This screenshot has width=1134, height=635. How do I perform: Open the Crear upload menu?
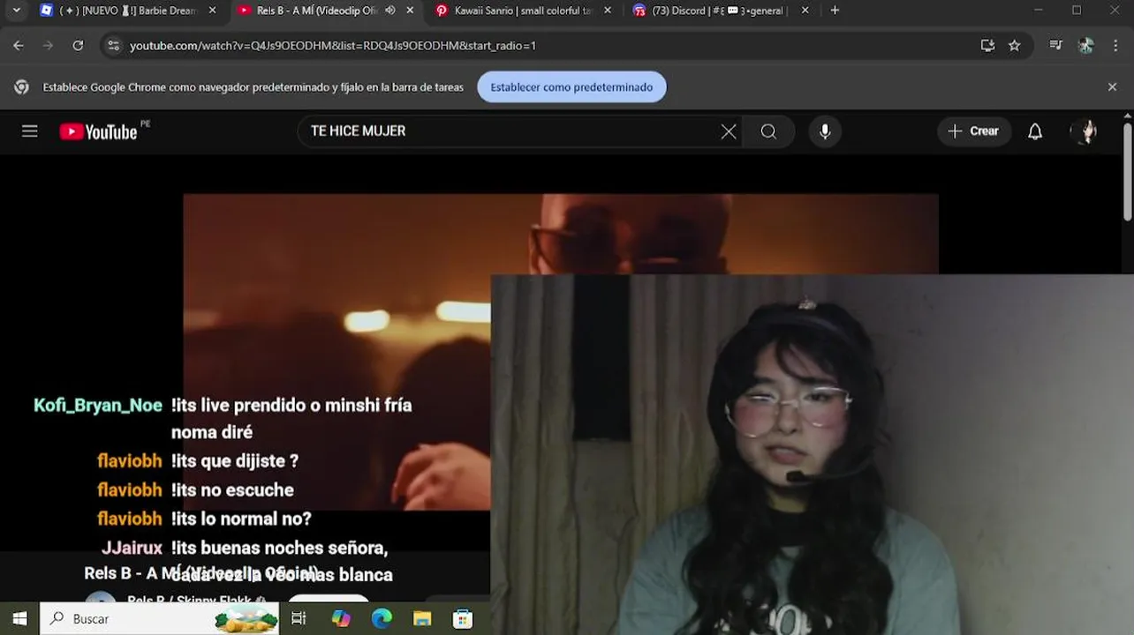pos(974,131)
